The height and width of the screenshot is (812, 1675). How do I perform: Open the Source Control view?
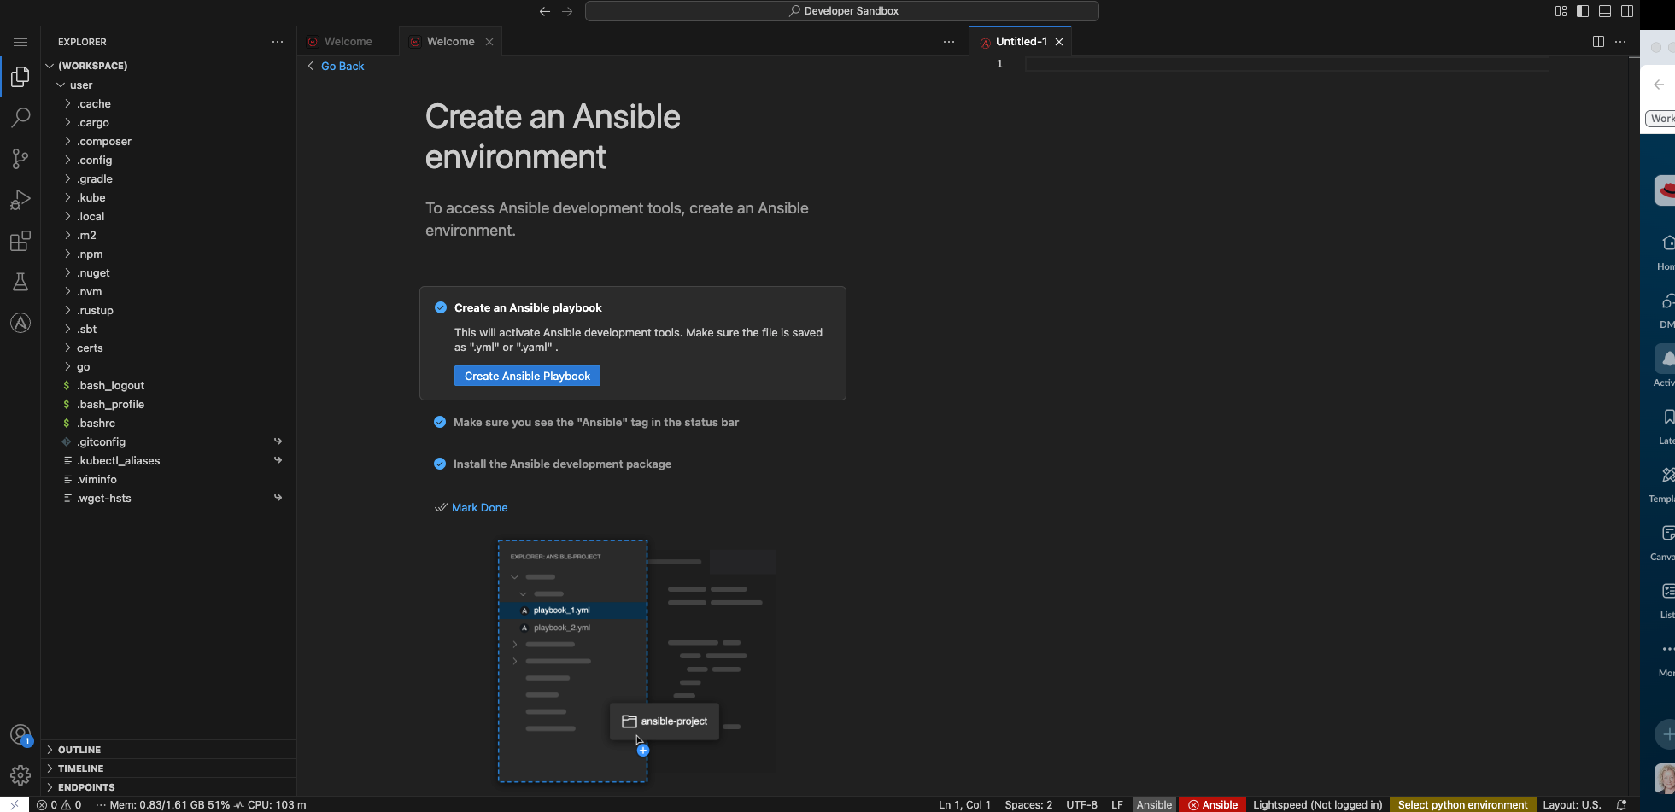point(20,158)
